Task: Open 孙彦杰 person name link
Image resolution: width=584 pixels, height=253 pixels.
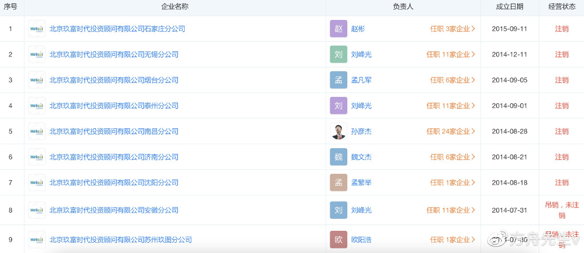Action: 361,131
